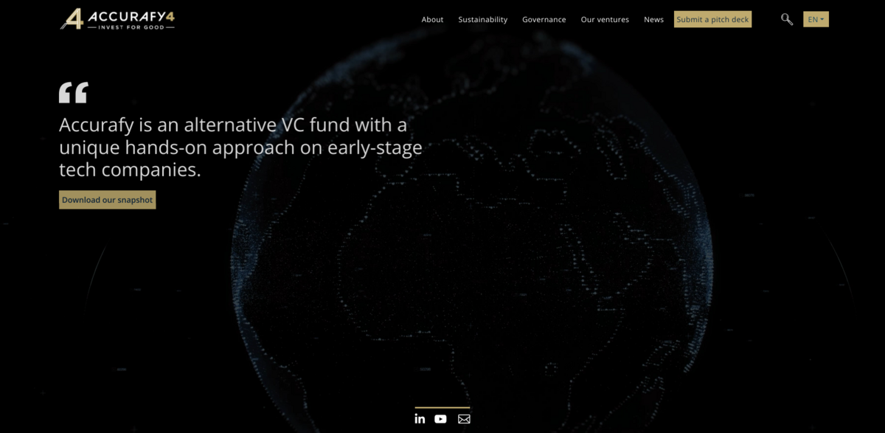This screenshot has width=885, height=433.
Task: Click the ACCURAFY4 wordmark text
Action: [x=131, y=14]
